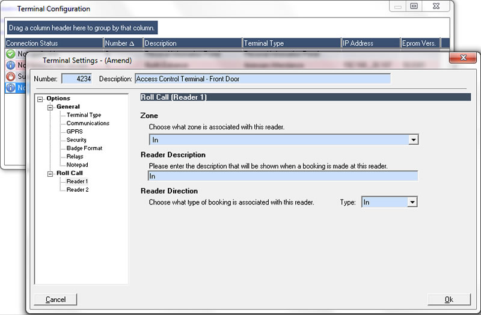481x315 pixels.
Task: Collapse the Roll Call tree branch
Action: [x=51, y=173]
